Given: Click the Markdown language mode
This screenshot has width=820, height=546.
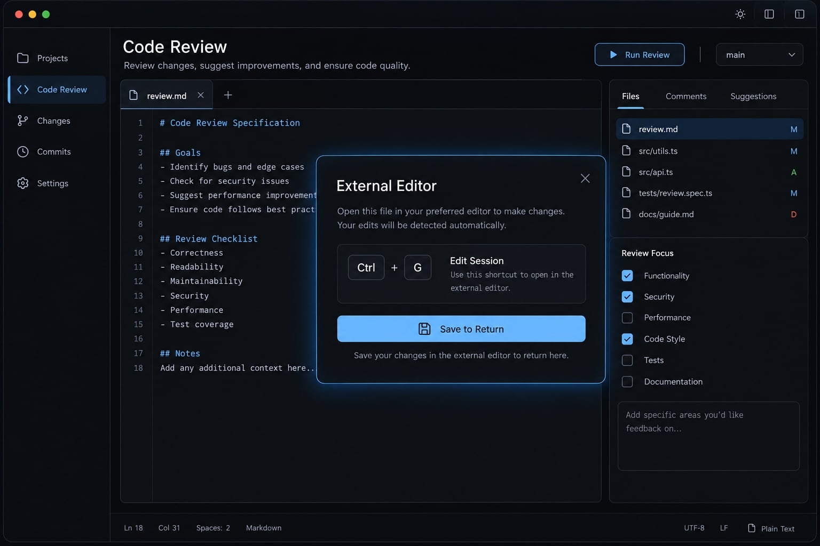Looking at the screenshot, I should pos(264,528).
